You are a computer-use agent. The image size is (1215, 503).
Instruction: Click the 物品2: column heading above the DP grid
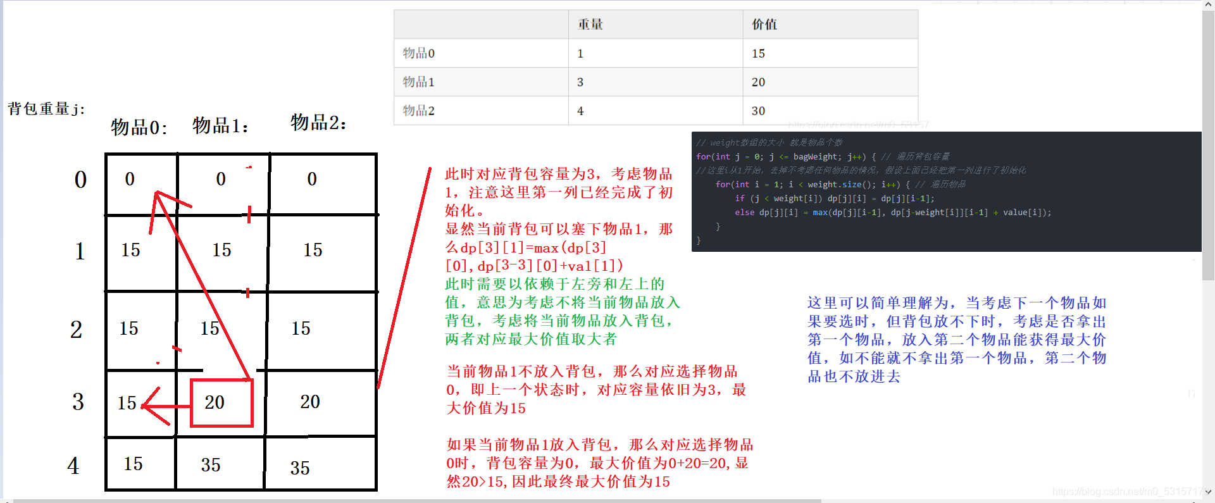click(318, 122)
